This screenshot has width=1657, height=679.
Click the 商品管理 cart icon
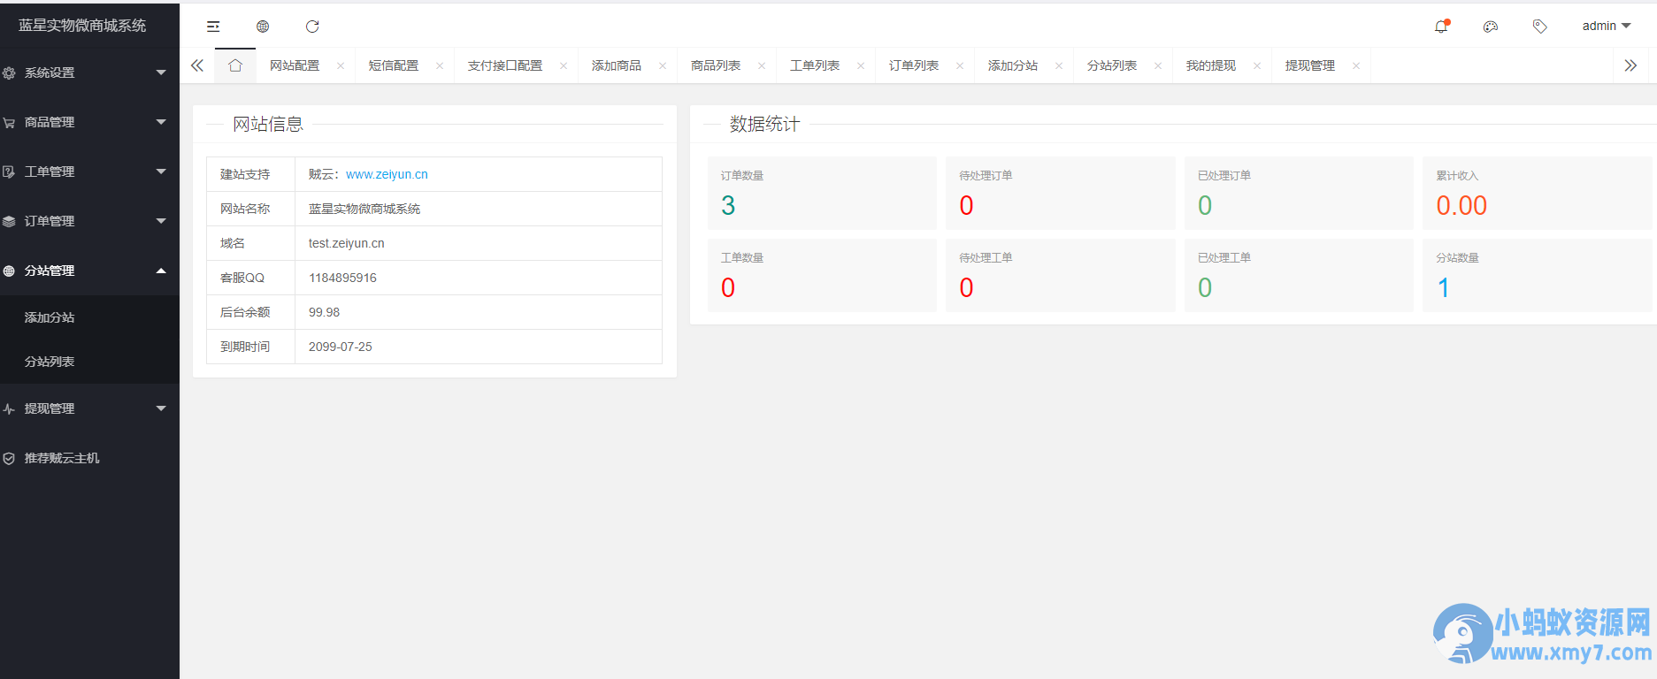click(9, 123)
